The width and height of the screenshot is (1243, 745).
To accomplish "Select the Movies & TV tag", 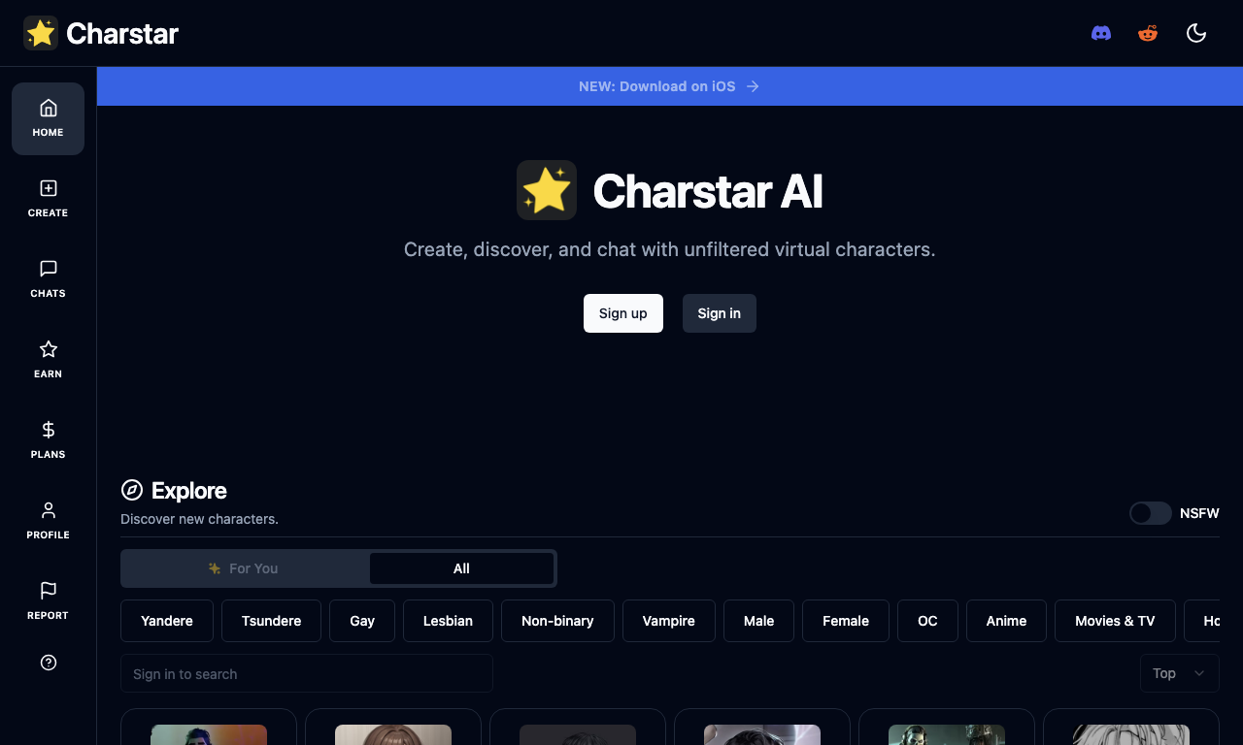I will point(1115,621).
